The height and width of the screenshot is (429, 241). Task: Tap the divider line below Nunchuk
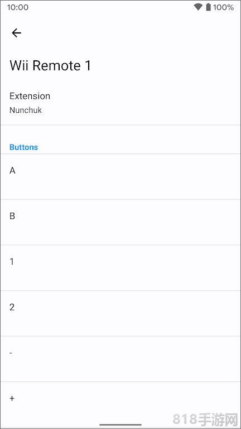[120, 125]
